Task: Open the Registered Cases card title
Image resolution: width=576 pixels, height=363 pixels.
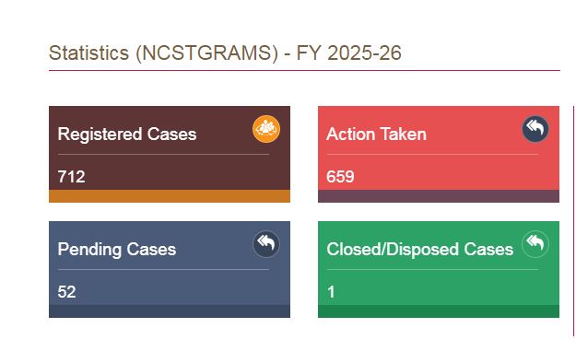Action: tap(127, 135)
